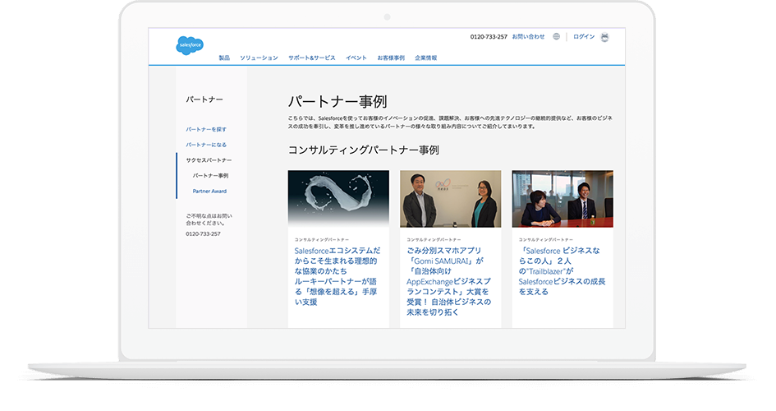776x411 pixels.
Task: Click コンサルティングパートナー label on first card
Action: click(322, 240)
